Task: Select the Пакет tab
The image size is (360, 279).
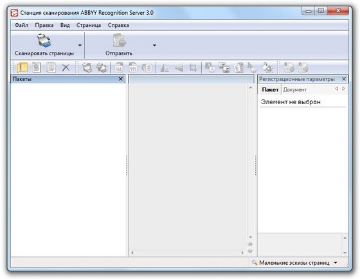Action: [x=270, y=89]
